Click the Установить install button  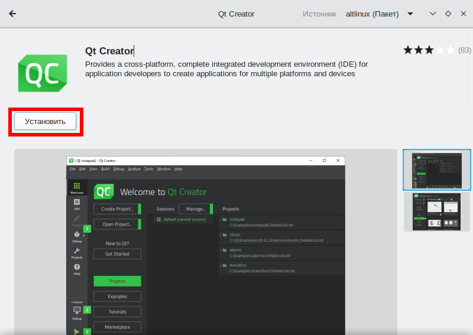tap(46, 121)
